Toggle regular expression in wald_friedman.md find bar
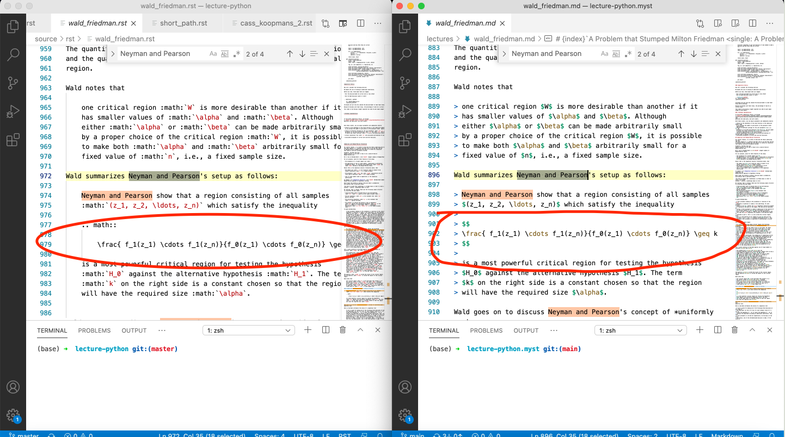Image resolution: width=785 pixels, height=437 pixels. click(628, 54)
